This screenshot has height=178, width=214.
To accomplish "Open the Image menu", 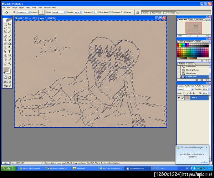I will [15, 7].
